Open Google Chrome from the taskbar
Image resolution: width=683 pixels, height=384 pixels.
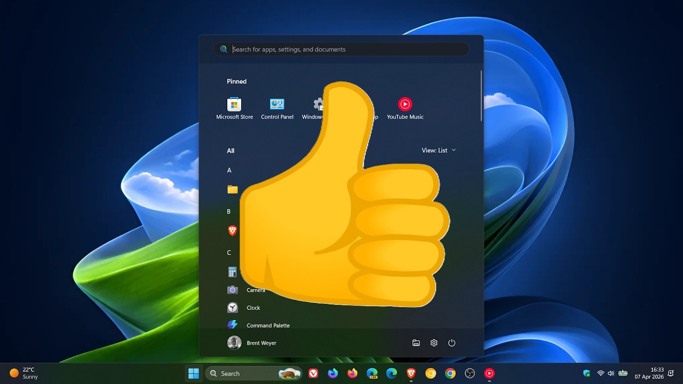[x=450, y=373]
